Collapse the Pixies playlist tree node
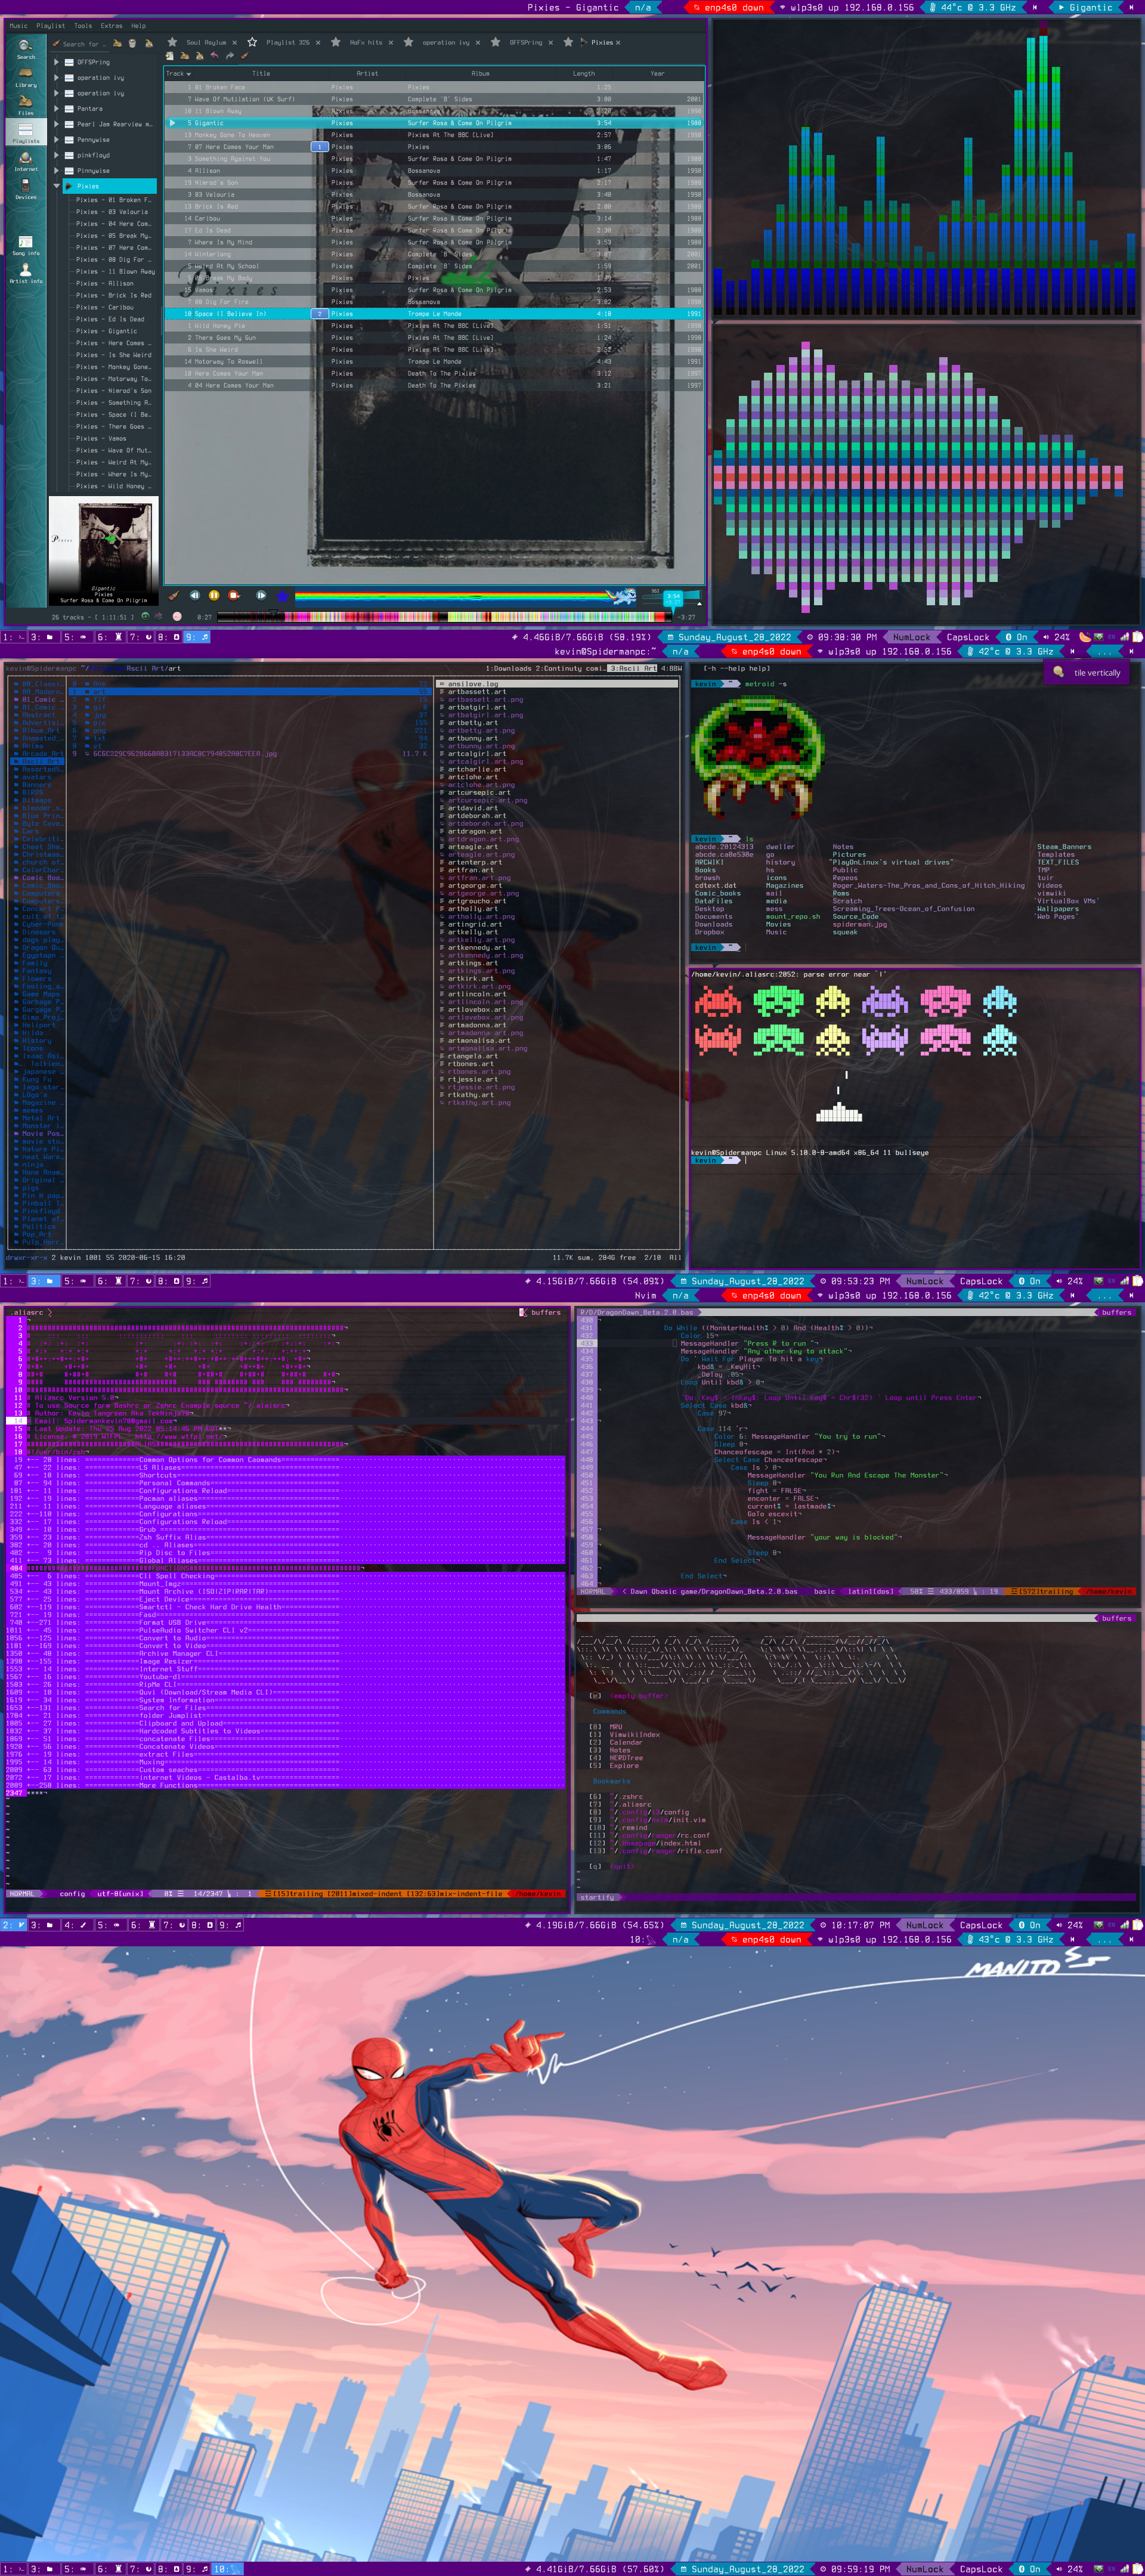Image resolution: width=1145 pixels, height=2576 pixels. pos(56,186)
